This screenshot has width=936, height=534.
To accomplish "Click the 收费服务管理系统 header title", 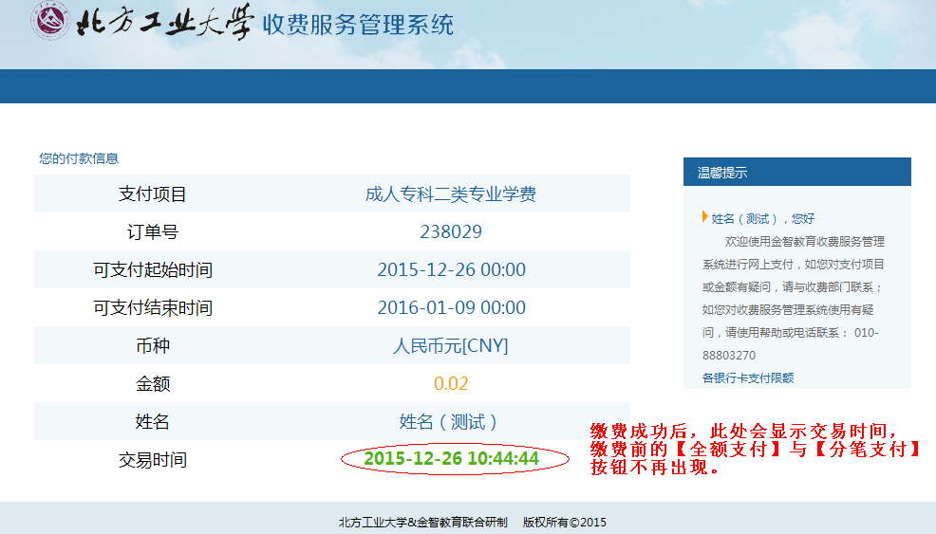I will click(x=358, y=25).
